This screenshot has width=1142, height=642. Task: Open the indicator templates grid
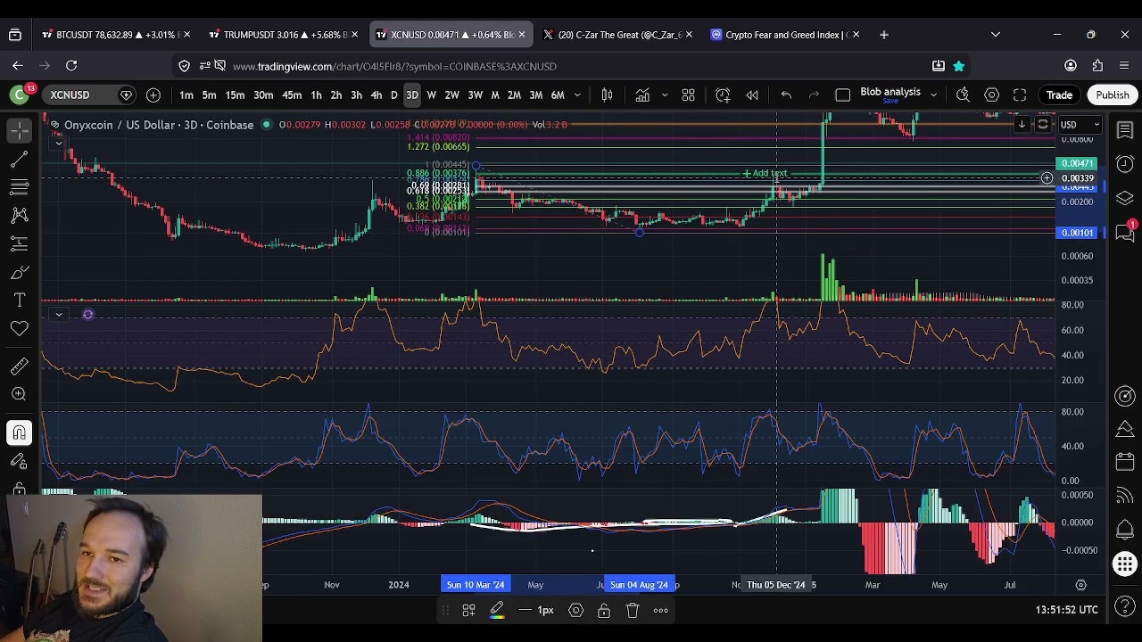point(688,95)
